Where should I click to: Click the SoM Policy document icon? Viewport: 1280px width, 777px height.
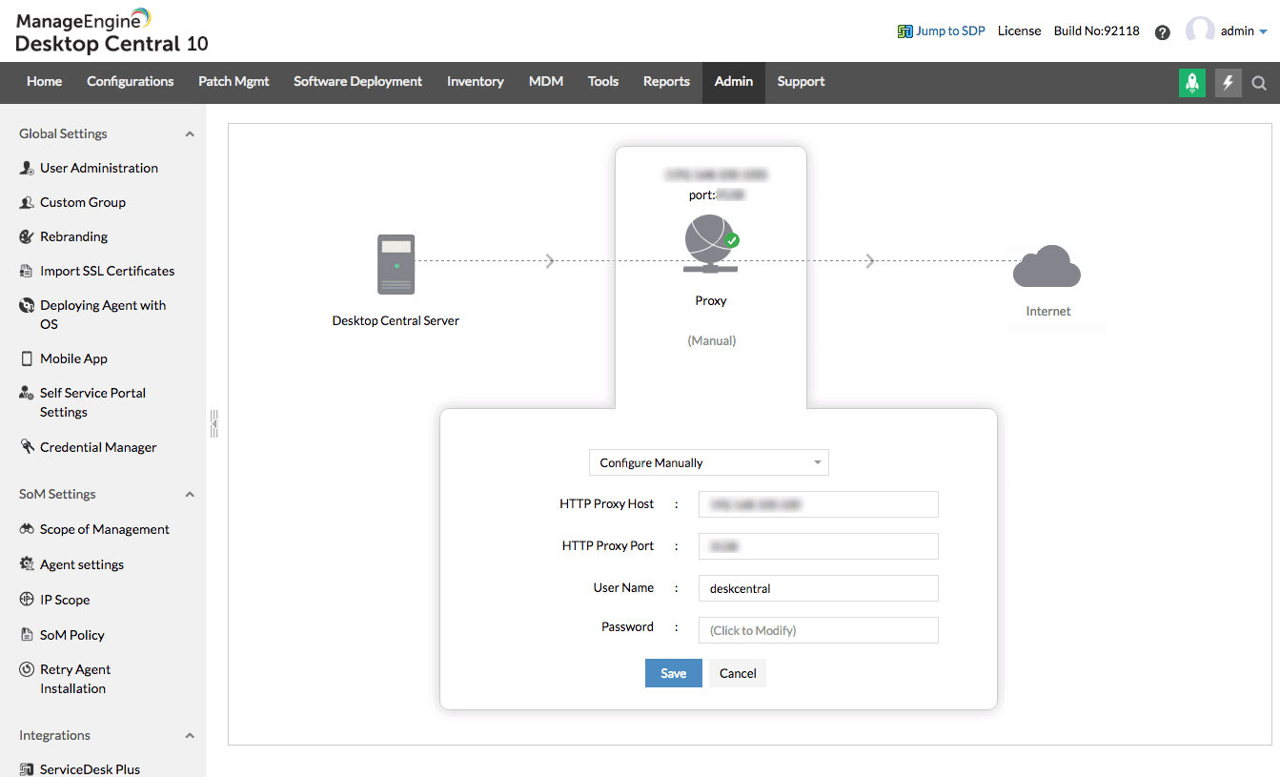click(27, 635)
